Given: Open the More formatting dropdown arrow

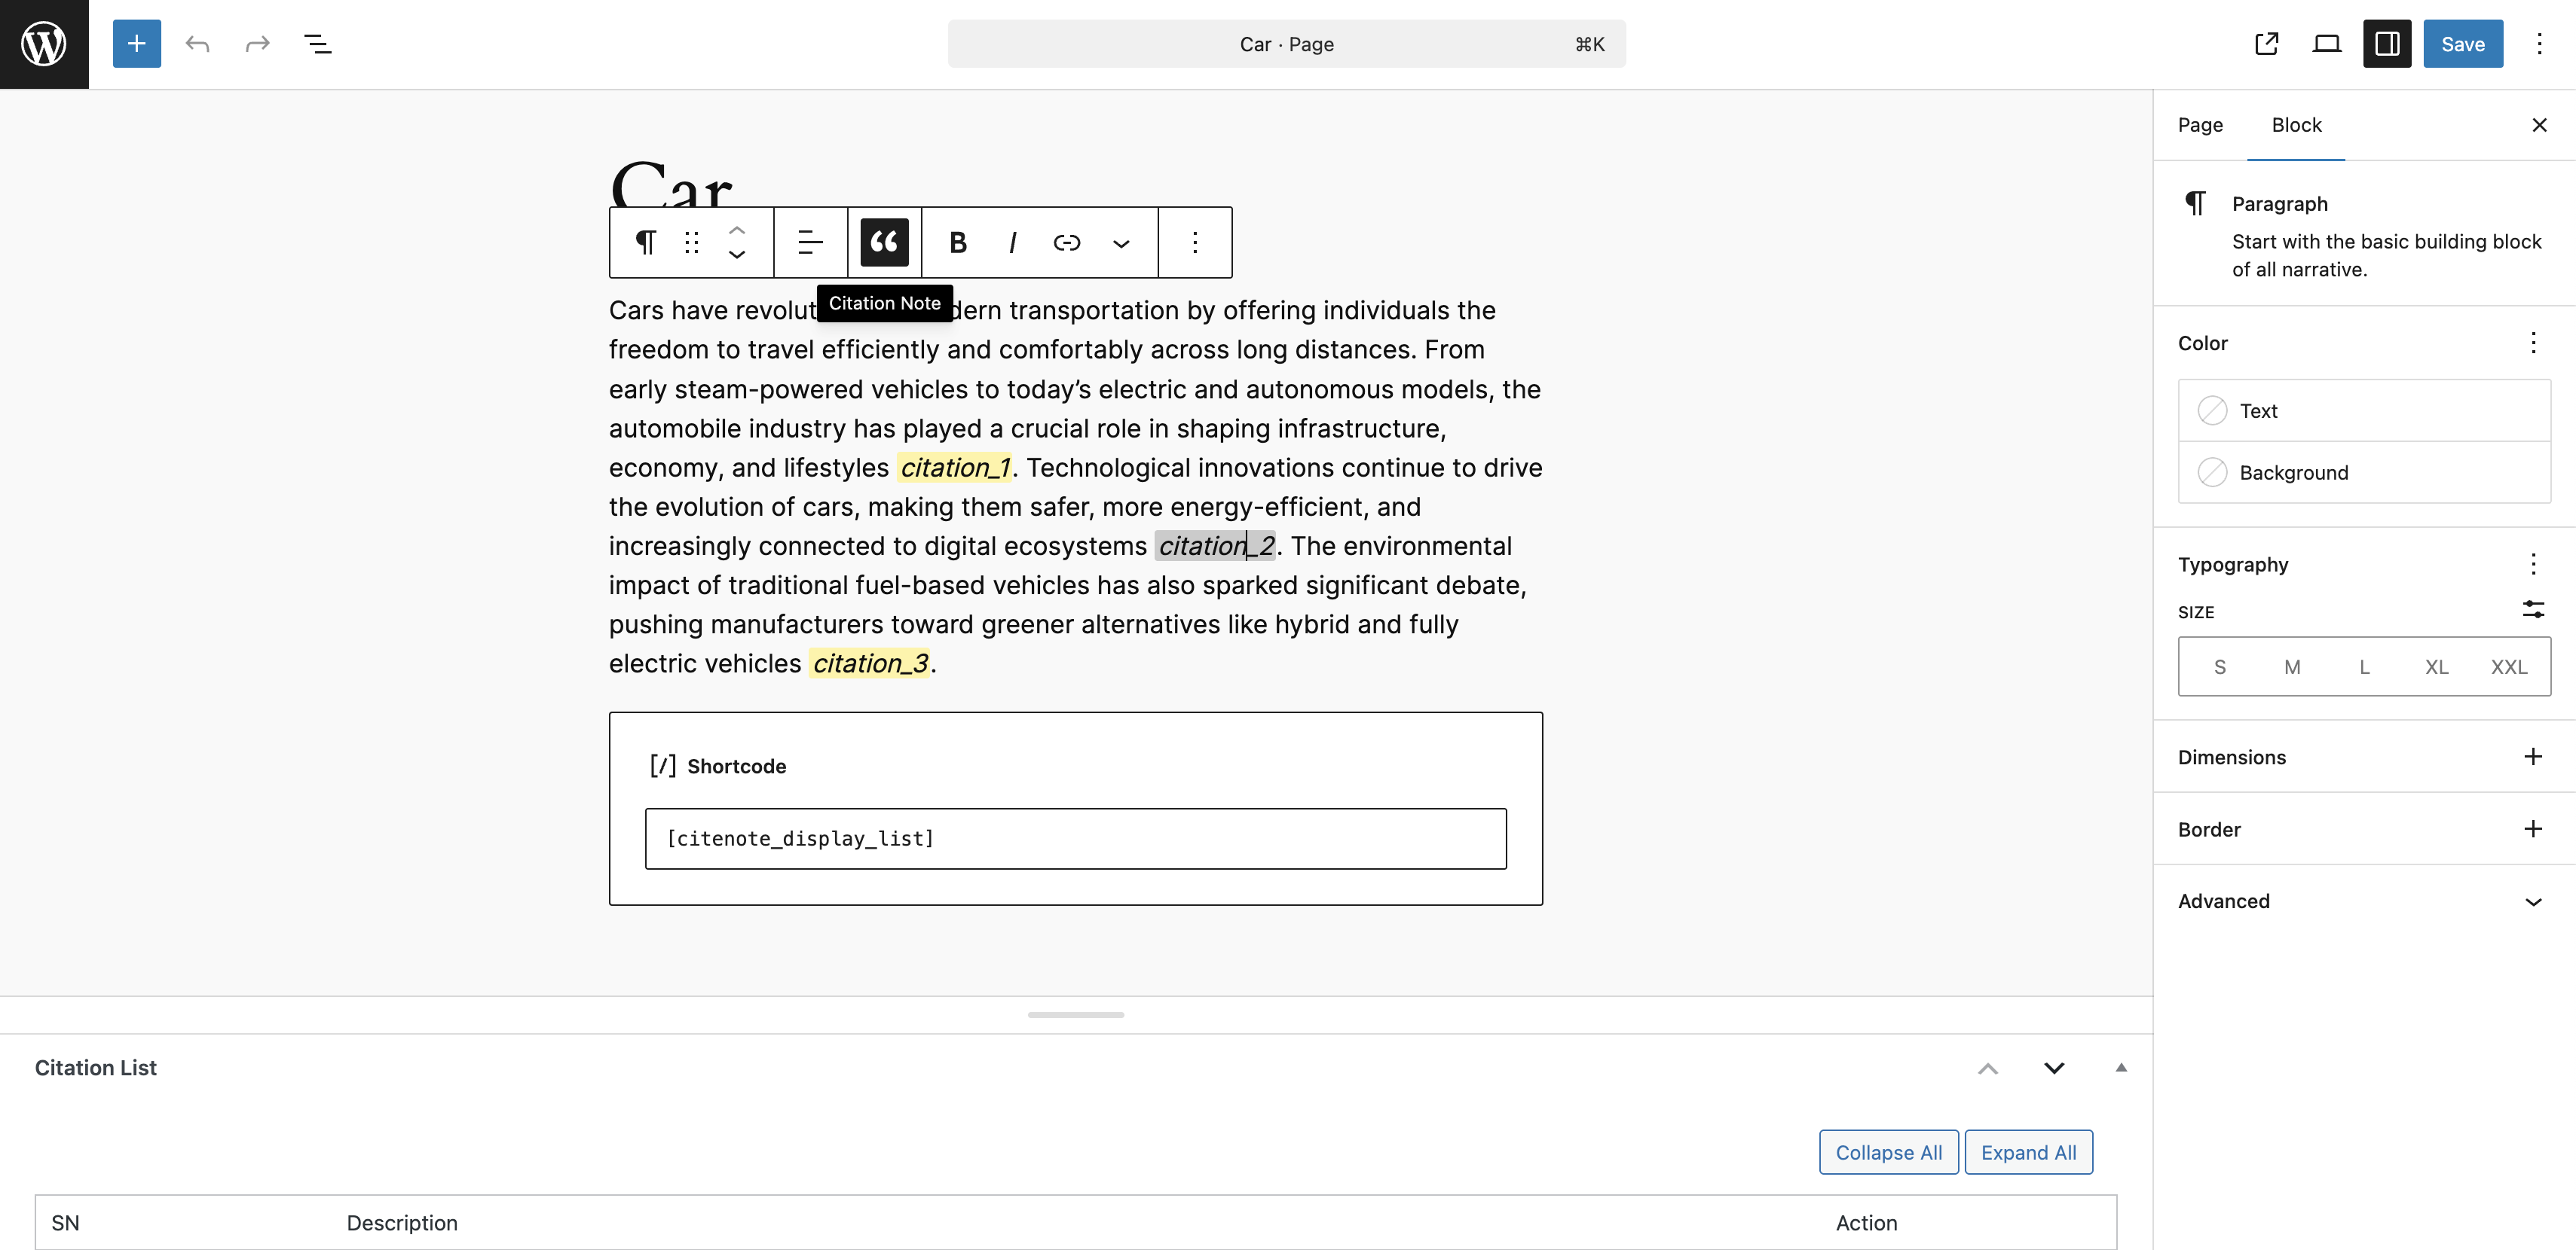Looking at the screenshot, I should pyautogui.click(x=1122, y=242).
